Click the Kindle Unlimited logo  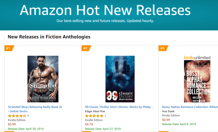[197, 57]
